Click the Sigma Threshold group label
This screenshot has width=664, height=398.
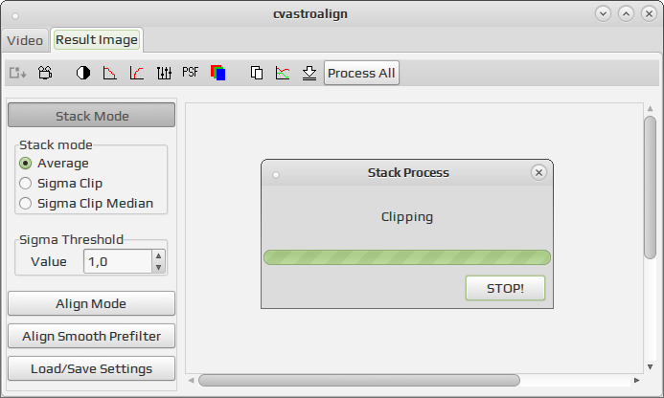tap(71, 239)
